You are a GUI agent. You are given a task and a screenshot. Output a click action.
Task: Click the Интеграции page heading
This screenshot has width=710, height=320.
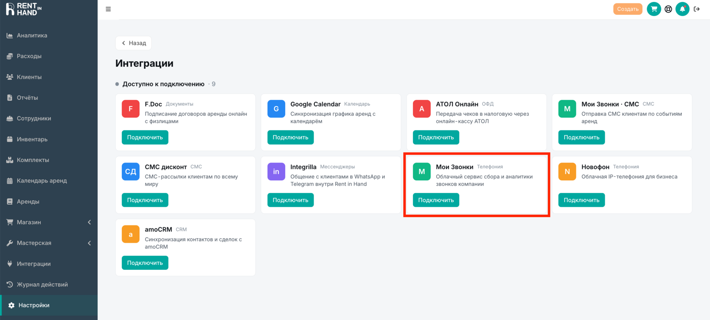pos(145,63)
